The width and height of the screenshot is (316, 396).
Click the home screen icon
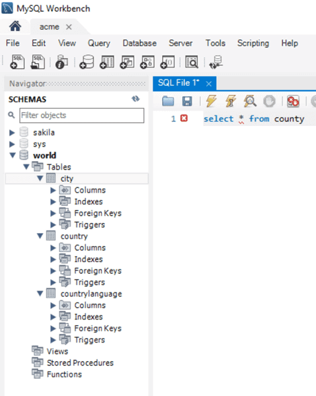[15, 26]
